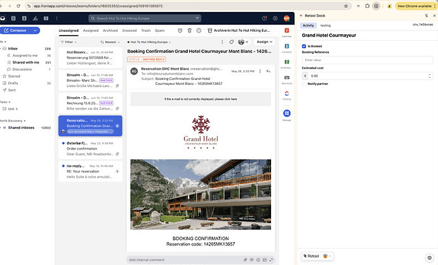Expand the Shared inboxes section
The height and width of the screenshot is (265, 438).
click(1, 128)
